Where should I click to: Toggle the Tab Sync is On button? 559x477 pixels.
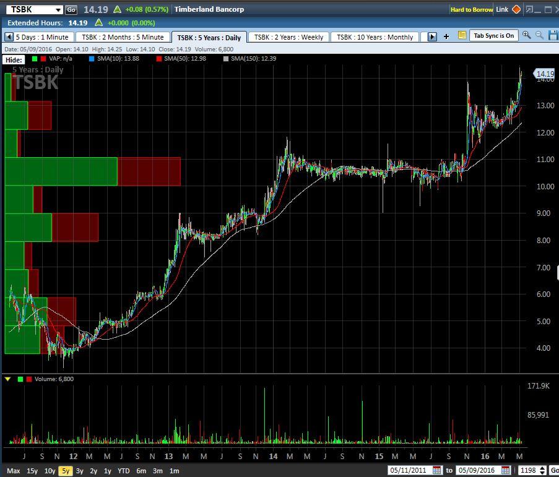tap(493, 36)
